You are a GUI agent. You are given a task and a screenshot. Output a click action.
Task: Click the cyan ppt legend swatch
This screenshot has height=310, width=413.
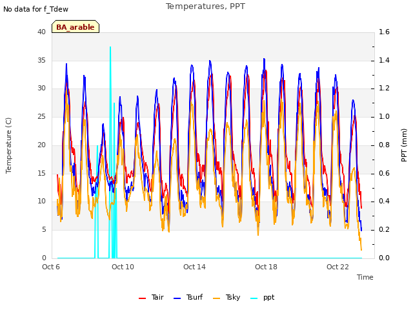tap(254, 298)
